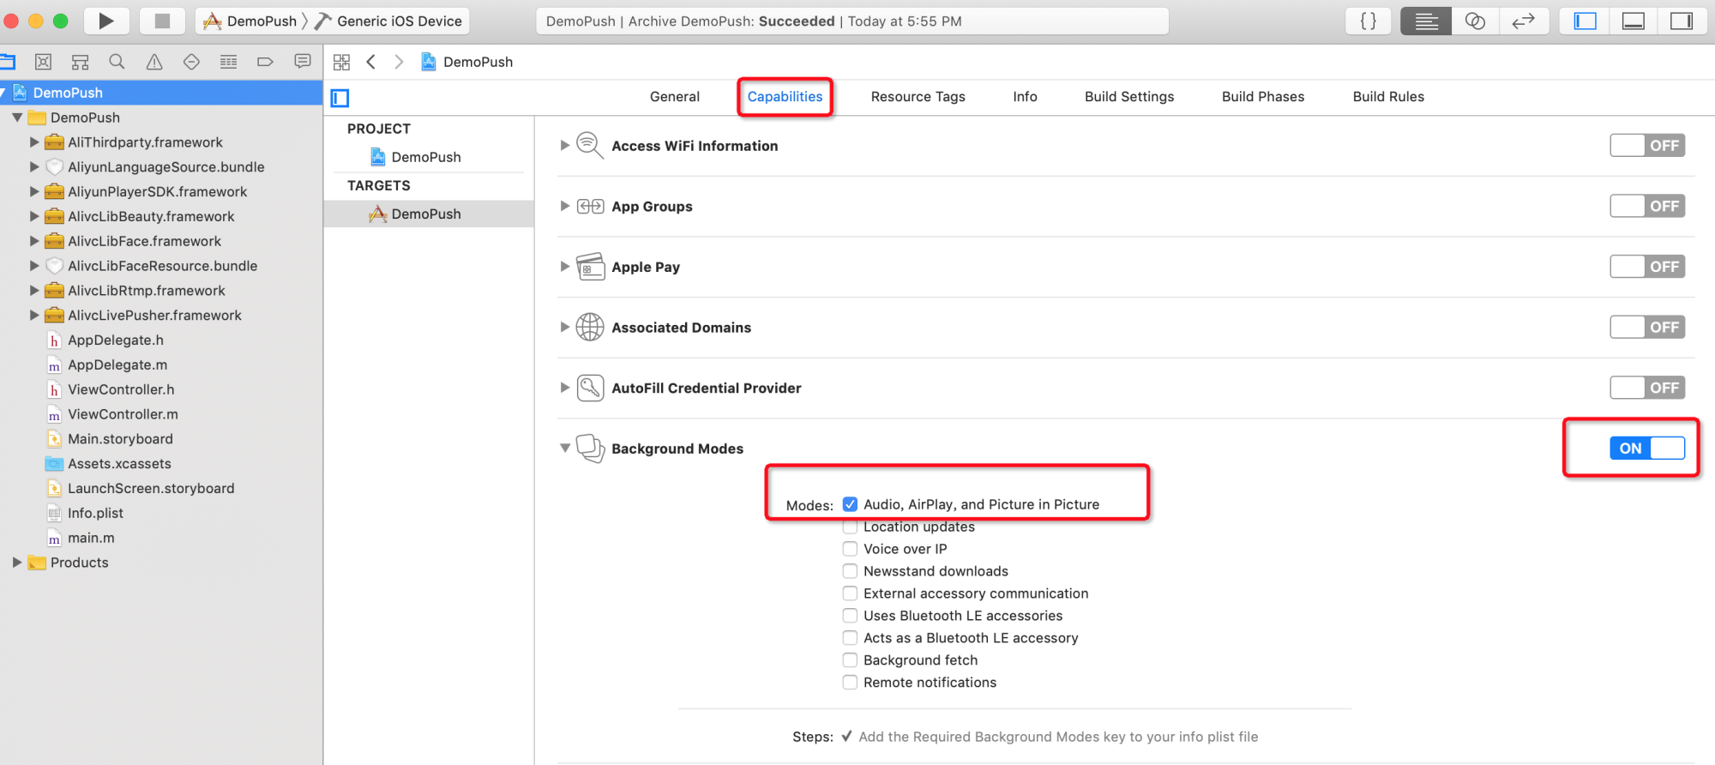The height and width of the screenshot is (765, 1715).
Task: Open the Resource Tags tab
Action: 918,97
